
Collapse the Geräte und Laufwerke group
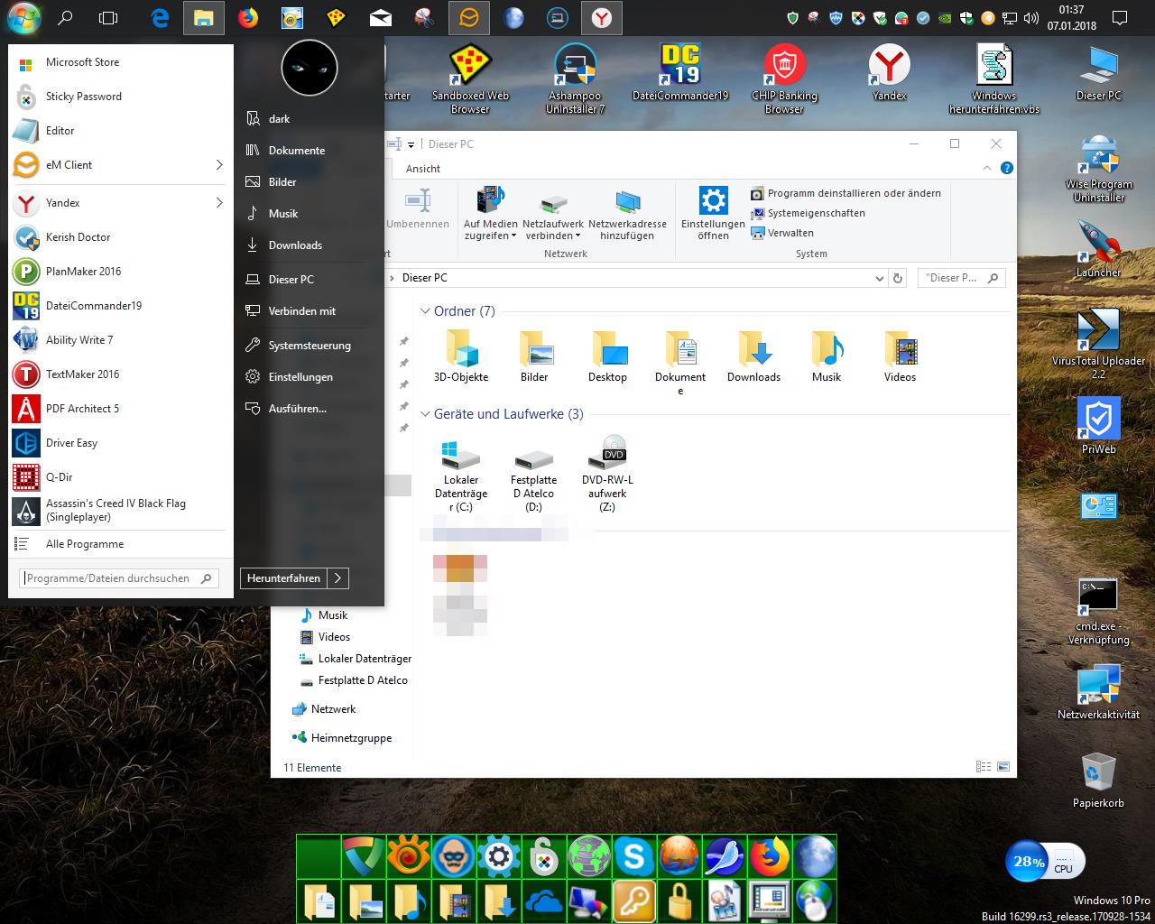click(x=425, y=415)
